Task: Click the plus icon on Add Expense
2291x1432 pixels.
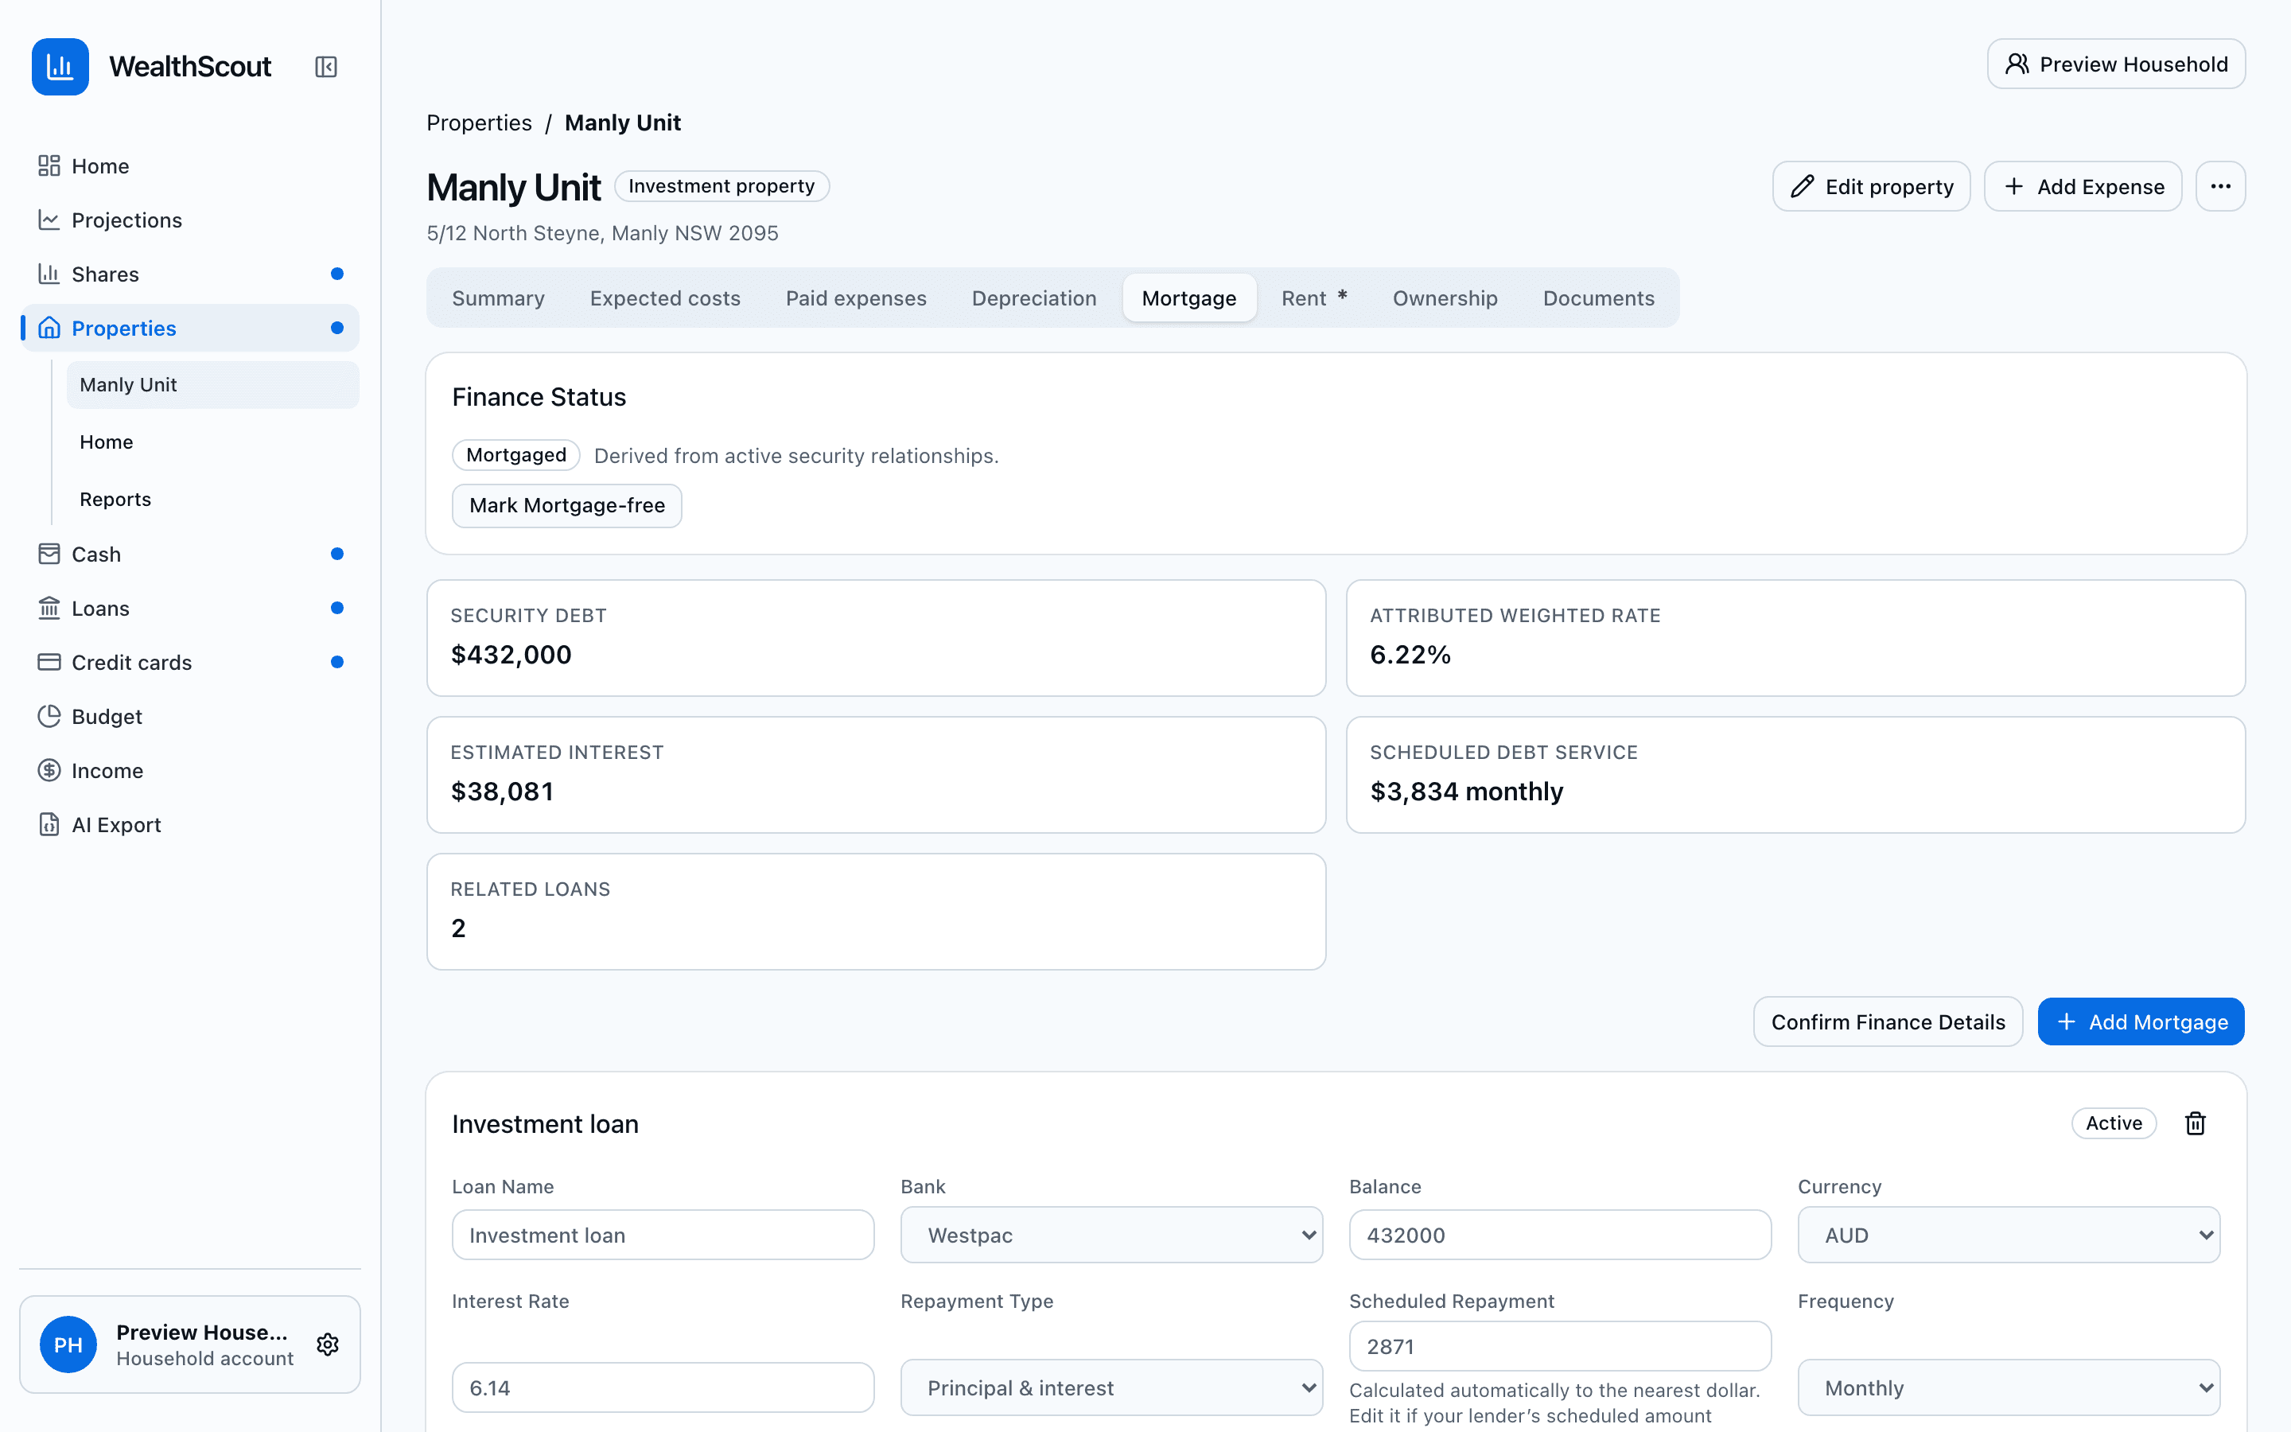Action: (2014, 187)
